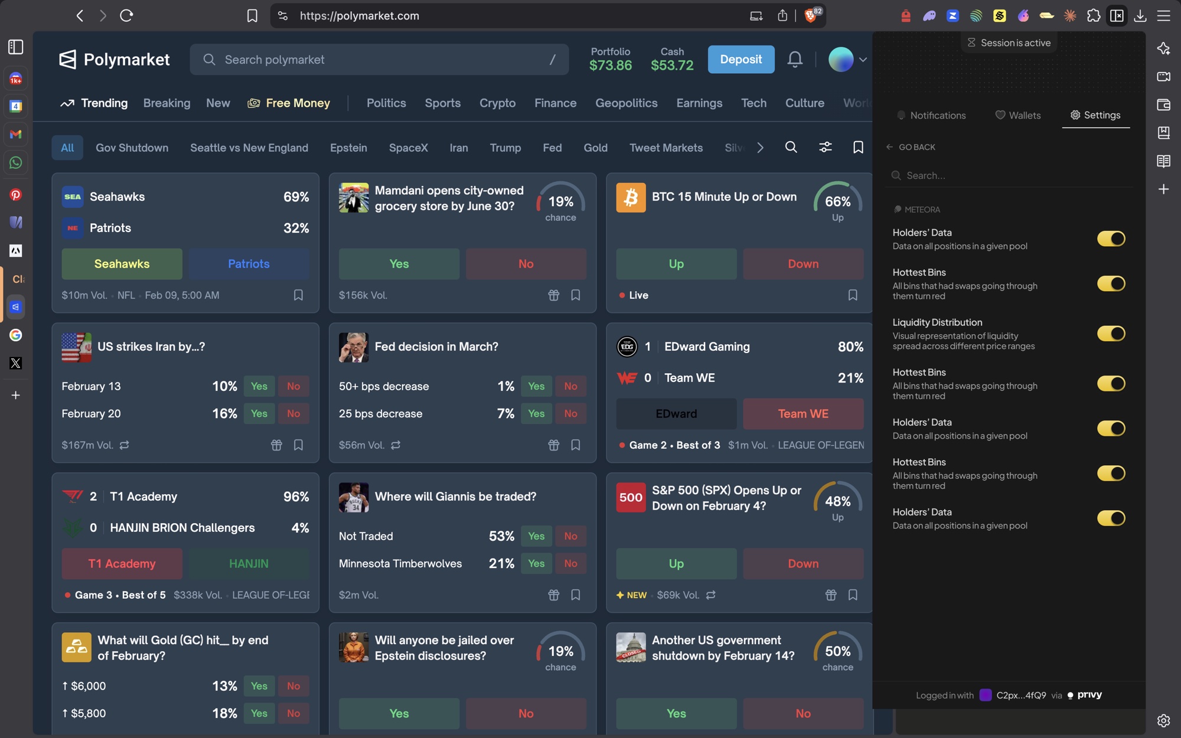Viewport: 1181px width, 738px height.
Task: Click No for 25 bps decrease
Action: pyautogui.click(x=570, y=413)
